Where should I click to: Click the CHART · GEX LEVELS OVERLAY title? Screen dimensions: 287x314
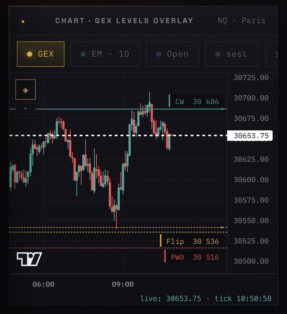click(x=124, y=21)
